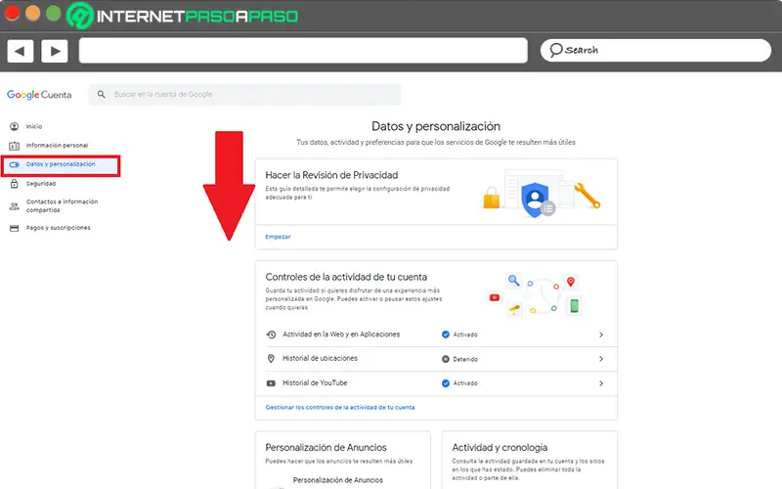The width and height of the screenshot is (782, 489).
Task: Open Actividad en la Web y en Aplicaciones
Action: [436, 334]
